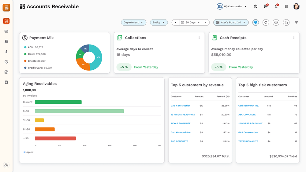306x172 pixels.
Task: Open the messages chat icon
Action: 266,6
